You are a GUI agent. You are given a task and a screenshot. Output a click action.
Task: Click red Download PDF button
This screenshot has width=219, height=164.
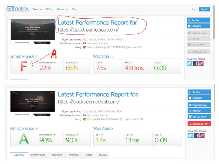[199, 124]
